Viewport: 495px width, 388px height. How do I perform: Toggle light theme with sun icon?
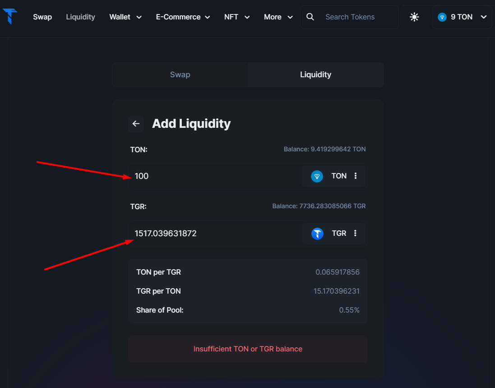[414, 17]
